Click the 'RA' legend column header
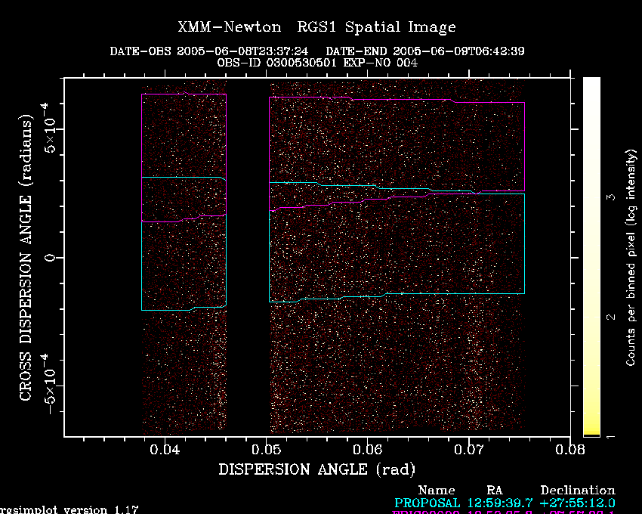 [494, 491]
